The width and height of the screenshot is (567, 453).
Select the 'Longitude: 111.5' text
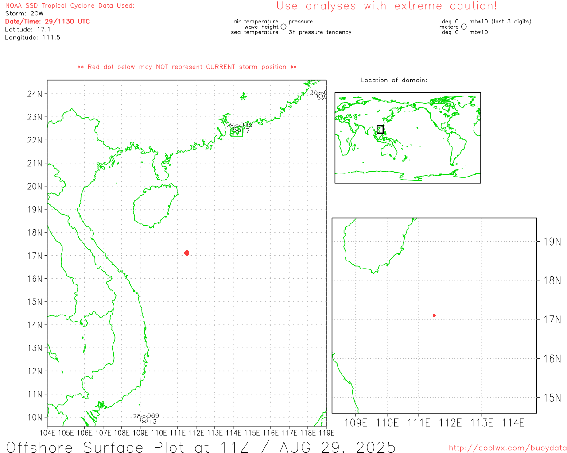(32, 38)
